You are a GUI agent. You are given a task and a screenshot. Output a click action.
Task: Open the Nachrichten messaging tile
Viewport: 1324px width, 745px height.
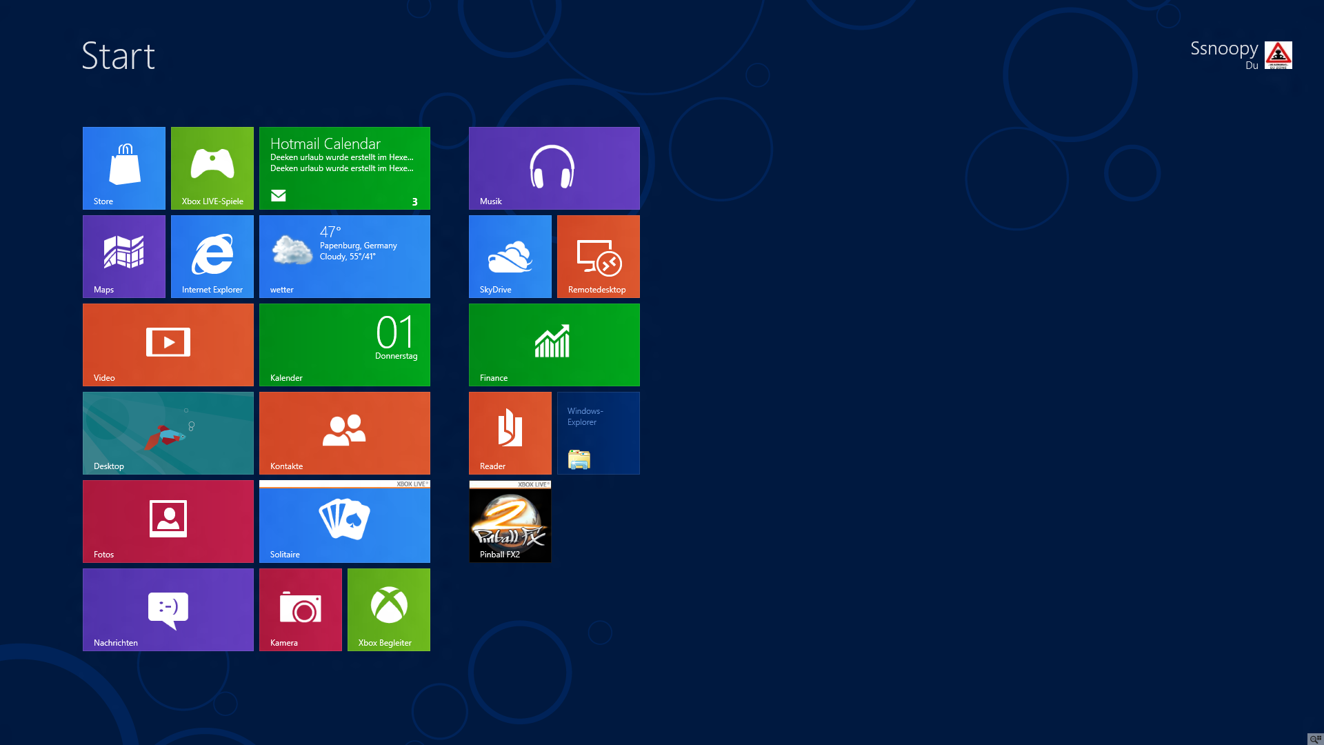(168, 610)
